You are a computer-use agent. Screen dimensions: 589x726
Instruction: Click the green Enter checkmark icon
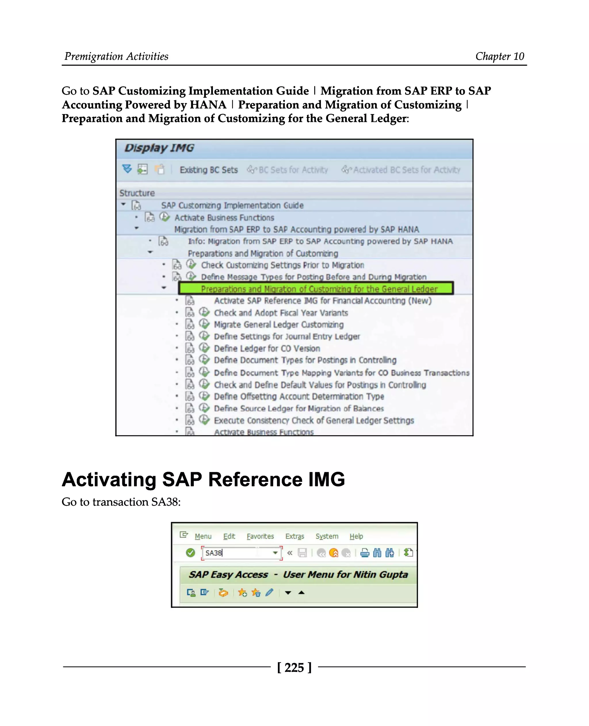(190, 553)
